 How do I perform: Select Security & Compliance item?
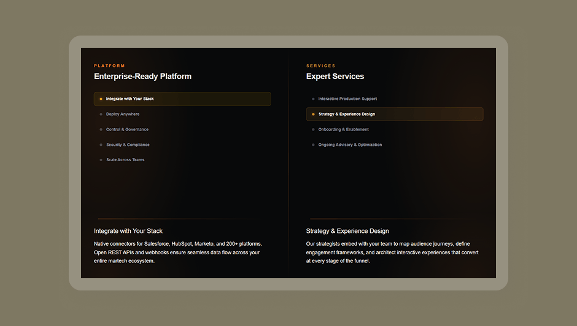(x=182, y=145)
